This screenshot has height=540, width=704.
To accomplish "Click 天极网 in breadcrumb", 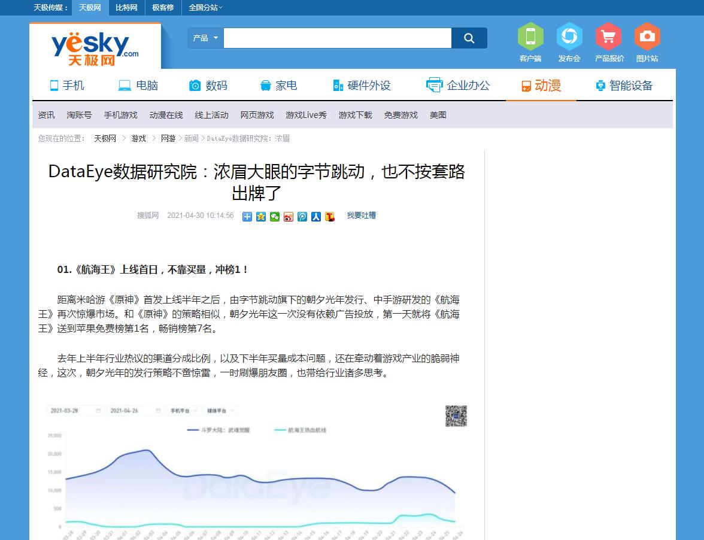I will (x=105, y=138).
